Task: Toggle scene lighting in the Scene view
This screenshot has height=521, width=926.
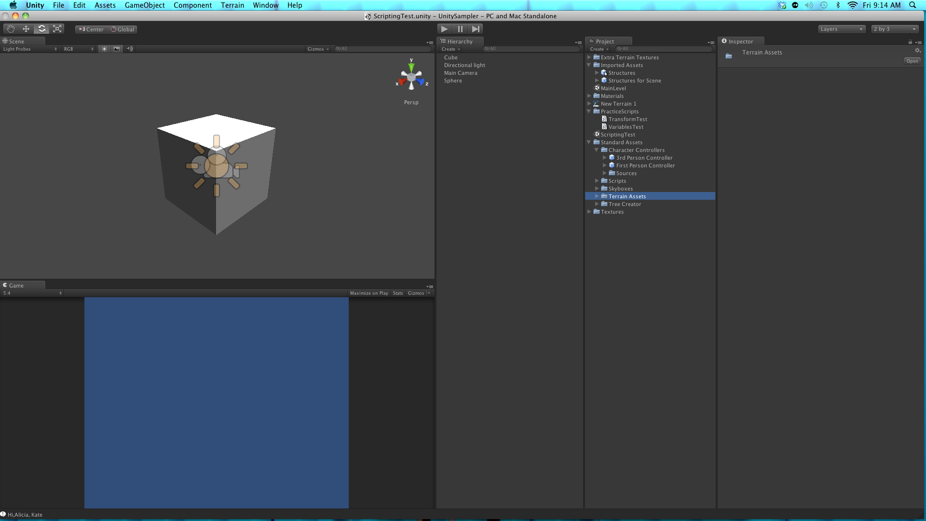Action: [104, 49]
